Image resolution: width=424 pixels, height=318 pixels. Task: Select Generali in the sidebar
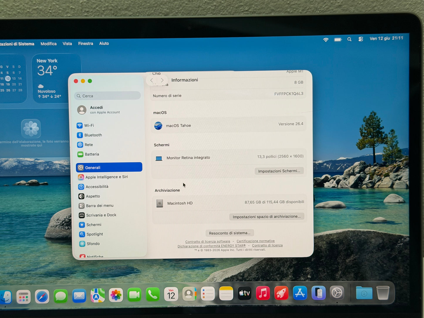point(109,167)
